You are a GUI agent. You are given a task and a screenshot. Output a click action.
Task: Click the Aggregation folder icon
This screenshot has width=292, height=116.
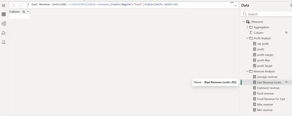[x=251, y=27]
